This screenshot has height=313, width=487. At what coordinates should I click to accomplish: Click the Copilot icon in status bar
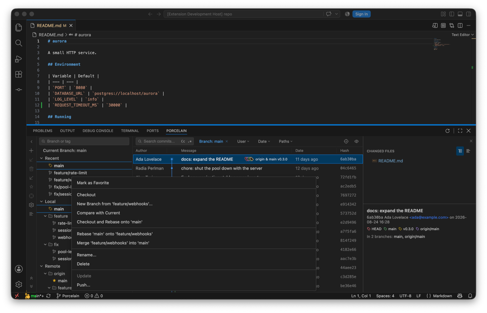460,296
